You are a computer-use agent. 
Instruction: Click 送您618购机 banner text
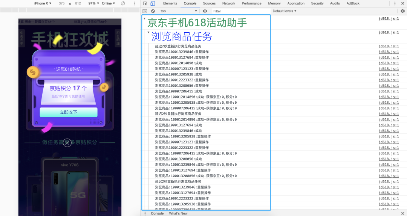click(x=69, y=69)
